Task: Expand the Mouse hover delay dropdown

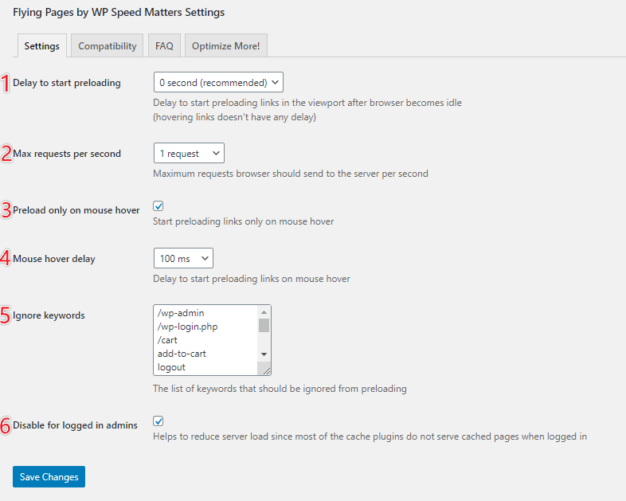Action: 183,259
